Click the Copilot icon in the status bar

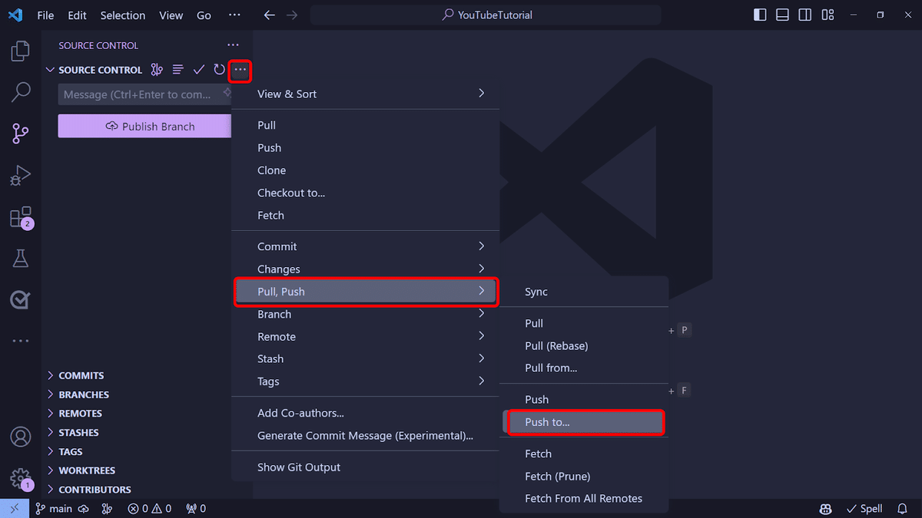click(825, 508)
